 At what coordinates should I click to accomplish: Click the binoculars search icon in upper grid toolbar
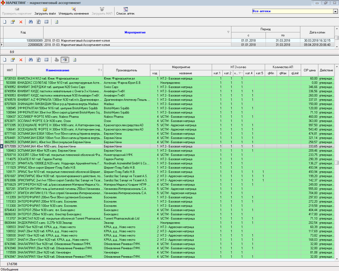click(x=31, y=22)
